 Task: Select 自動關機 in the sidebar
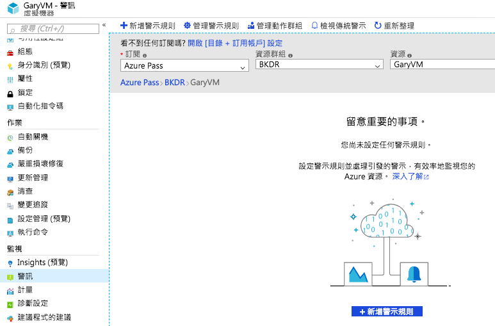click(x=33, y=137)
